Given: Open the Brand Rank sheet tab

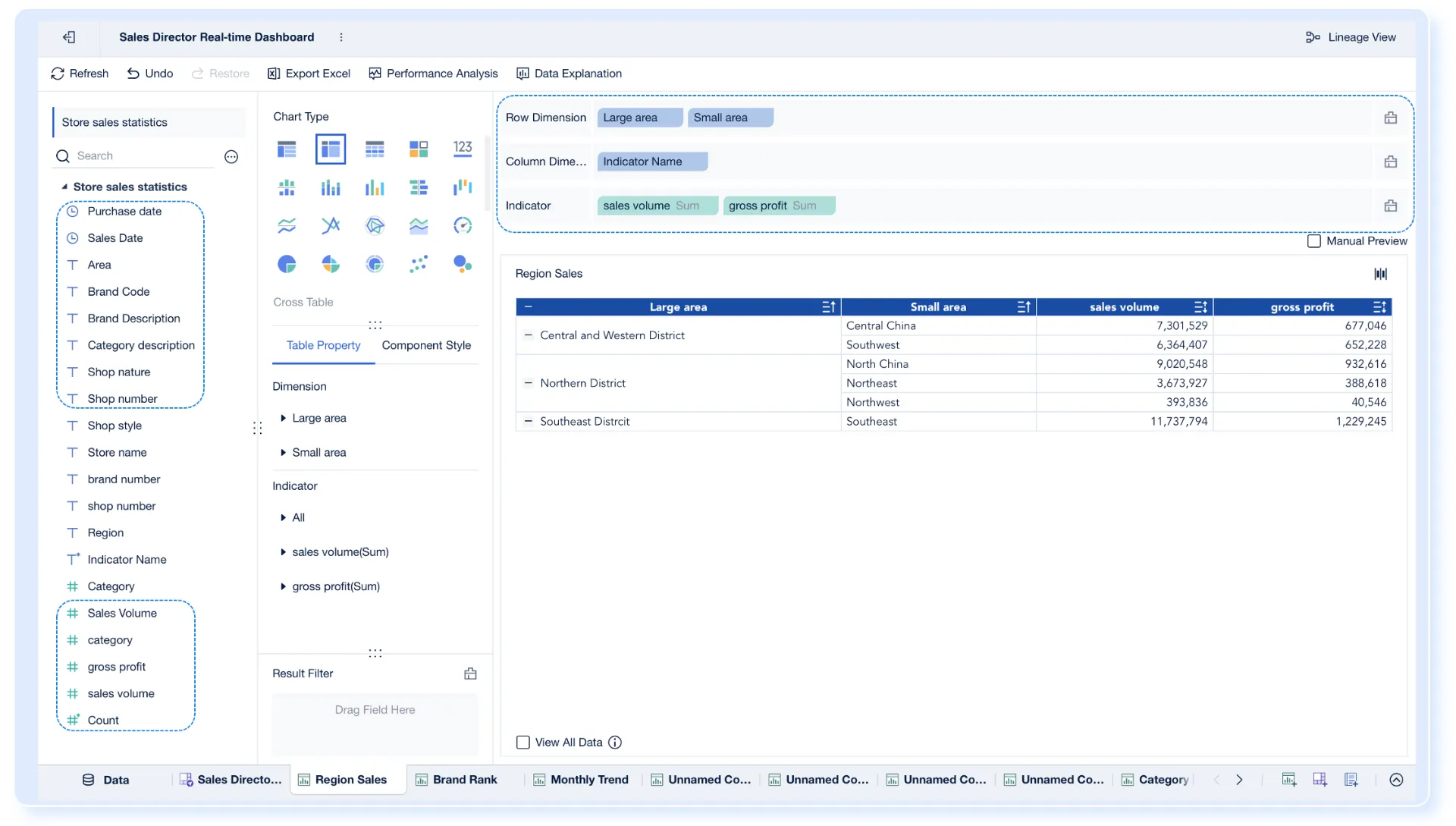Looking at the screenshot, I should (464, 780).
